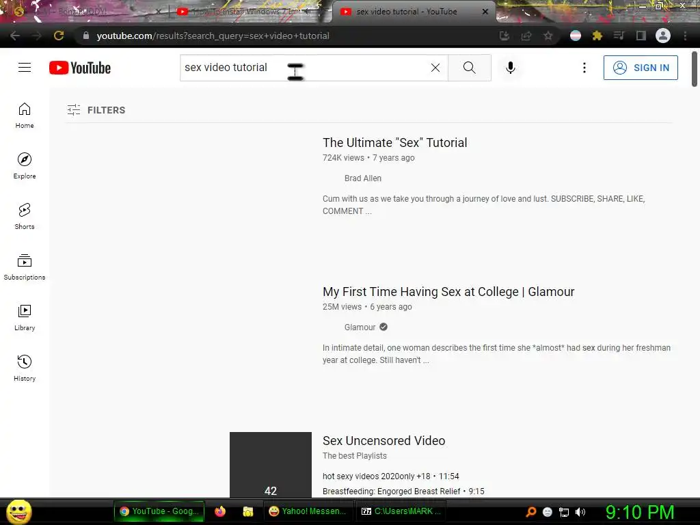Click the YouTube - Google Chrome taskbar button
This screenshot has width=700, height=525.
coord(159,511)
